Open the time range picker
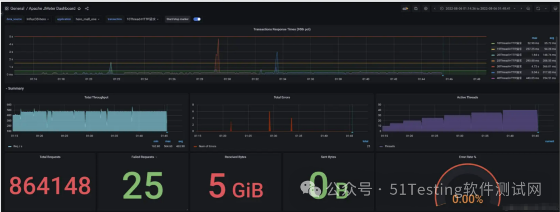 tap(478, 9)
